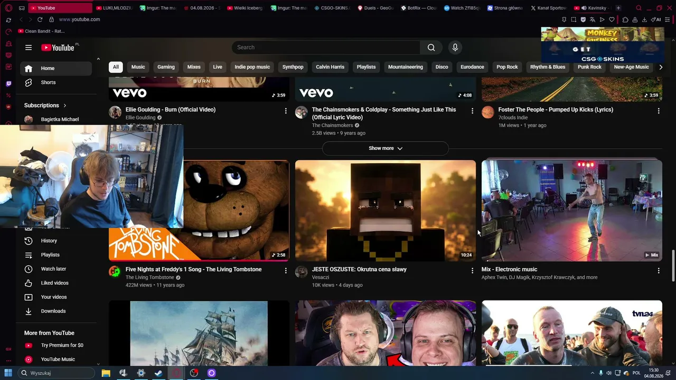Open Home in the YouTube sidebar
Image resolution: width=676 pixels, height=380 pixels.
[x=57, y=68]
